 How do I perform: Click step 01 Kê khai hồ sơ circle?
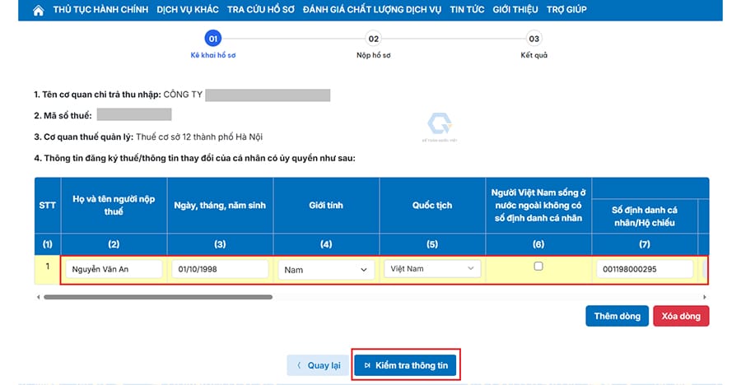pyautogui.click(x=213, y=39)
